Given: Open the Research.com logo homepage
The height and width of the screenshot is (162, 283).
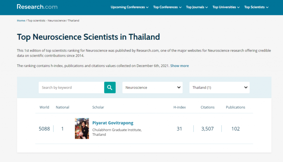Looking at the screenshot, I should tap(37, 7).
